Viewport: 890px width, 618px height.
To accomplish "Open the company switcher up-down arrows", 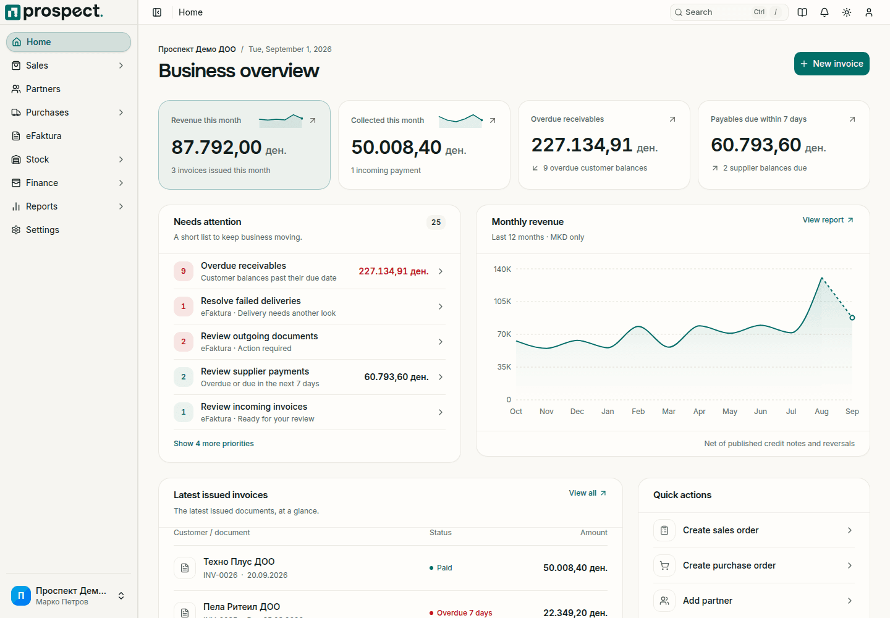I will [121, 596].
